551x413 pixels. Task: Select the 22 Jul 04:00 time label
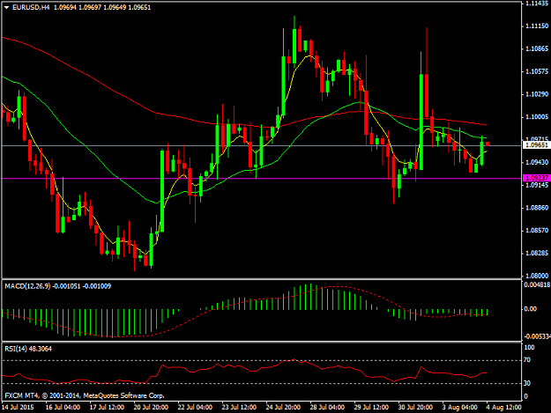tap(195, 408)
